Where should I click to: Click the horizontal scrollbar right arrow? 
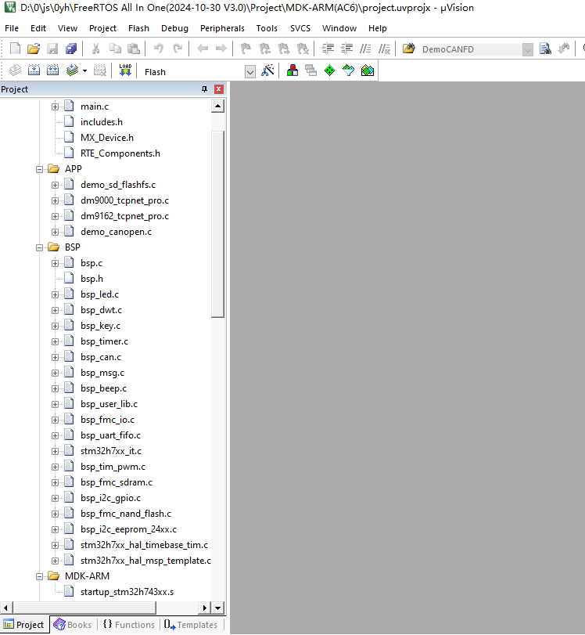[205, 608]
